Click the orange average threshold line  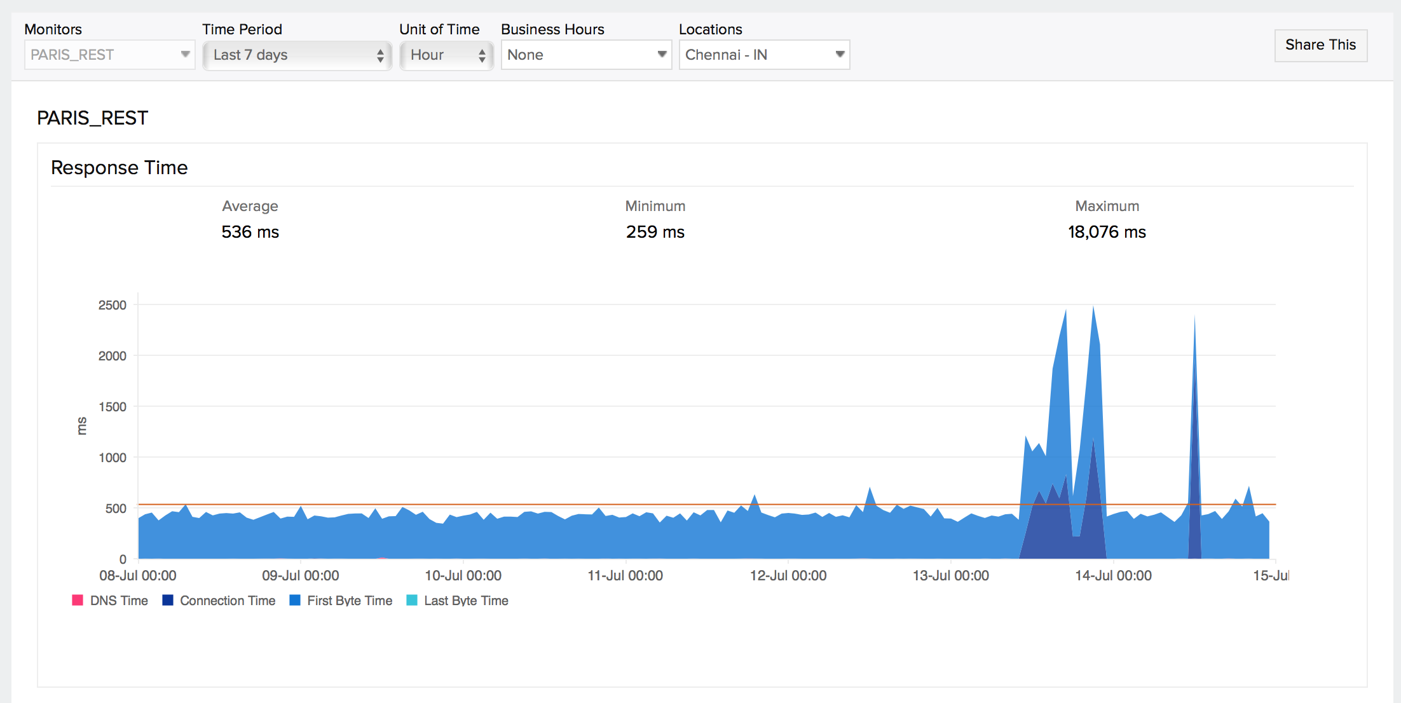click(x=636, y=505)
